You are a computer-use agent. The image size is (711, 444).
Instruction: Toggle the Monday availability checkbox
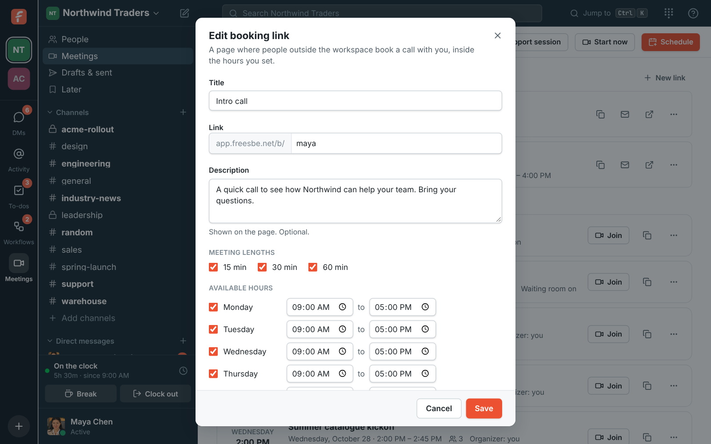[x=213, y=307]
